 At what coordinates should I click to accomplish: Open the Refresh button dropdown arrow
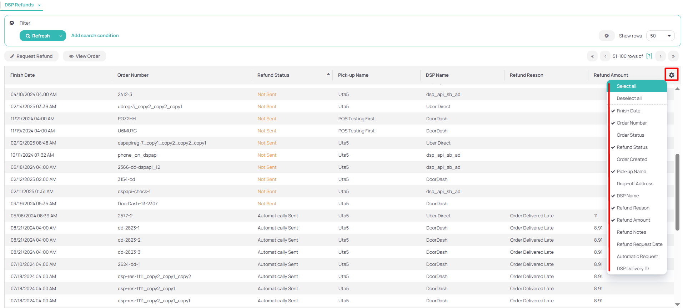click(x=61, y=36)
